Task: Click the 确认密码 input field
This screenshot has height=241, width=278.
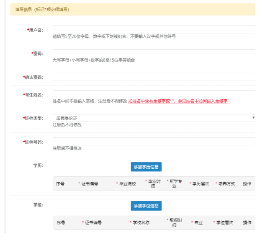Action: [x=154, y=77]
